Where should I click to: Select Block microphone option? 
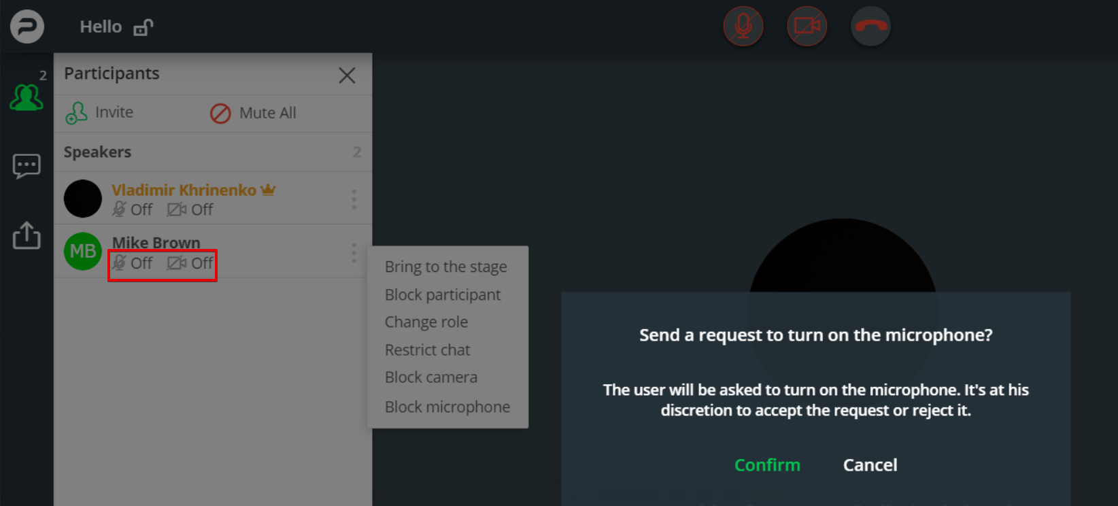[x=447, y=407]
